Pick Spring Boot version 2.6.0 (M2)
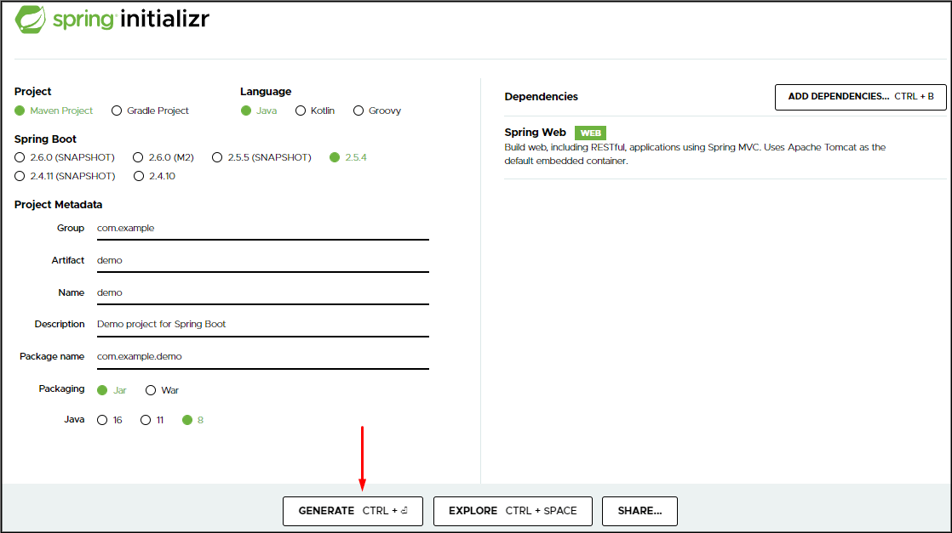The width and height of the screenshot is (952, 533). point(139,157)
